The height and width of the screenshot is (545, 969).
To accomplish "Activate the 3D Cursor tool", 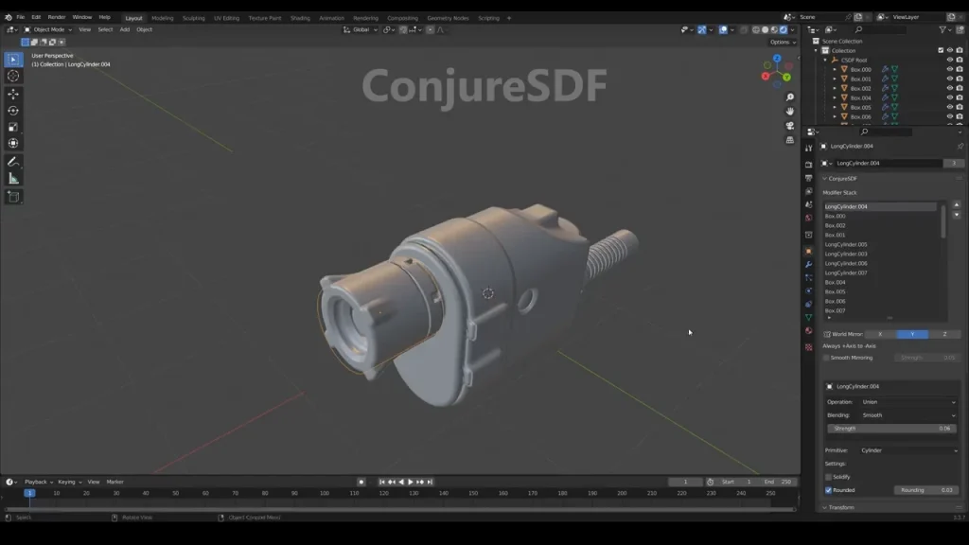I will [x=13, y=76].
